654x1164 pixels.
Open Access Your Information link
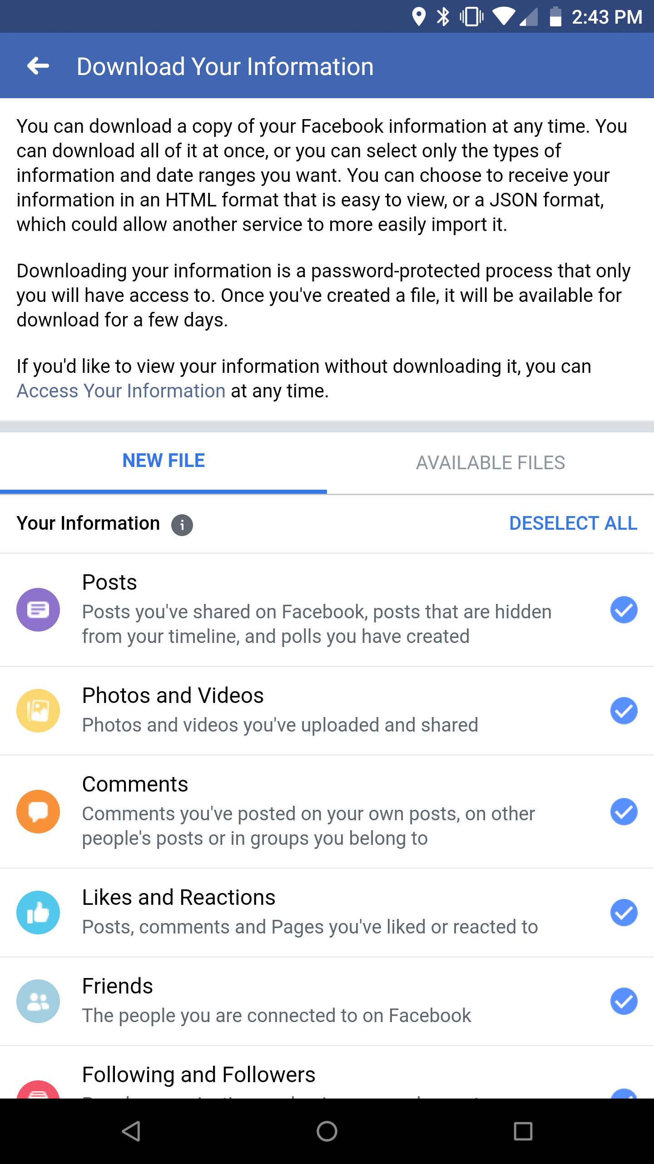120,390
